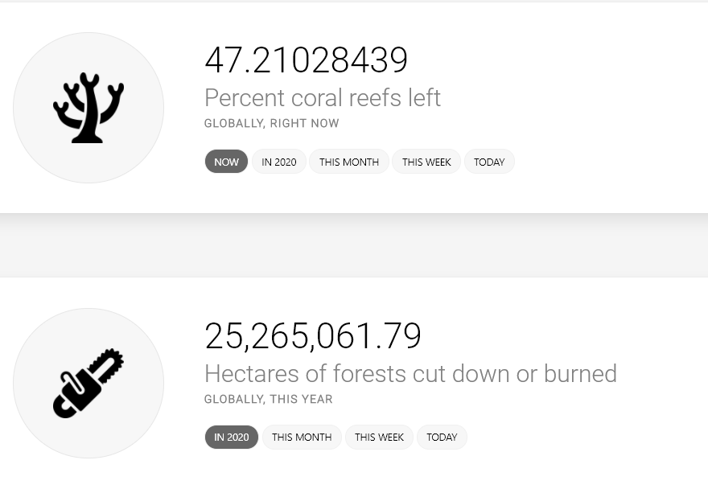Click 'Hectares of forests cut down or burned'
The height and width of the screenshot is (489, 708).
pyautogui.click(x=410, y=373)
